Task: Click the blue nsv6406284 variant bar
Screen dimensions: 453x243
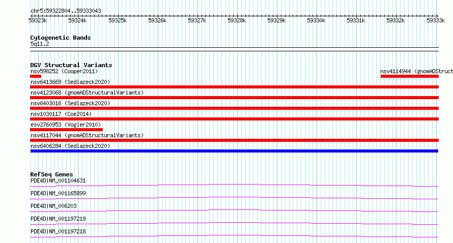Action: [234, 151]
